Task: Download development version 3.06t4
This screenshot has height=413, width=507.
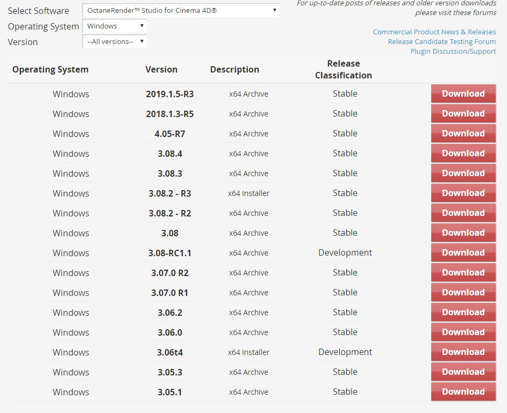Action: click(x=463, y=352)
